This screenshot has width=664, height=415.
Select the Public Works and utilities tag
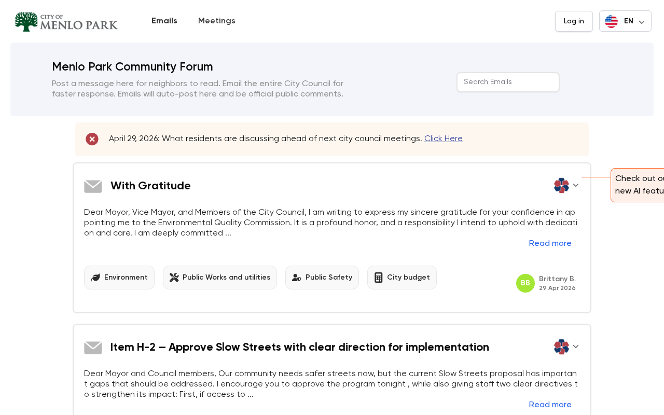pyautogui.click(x=220, y=278)
